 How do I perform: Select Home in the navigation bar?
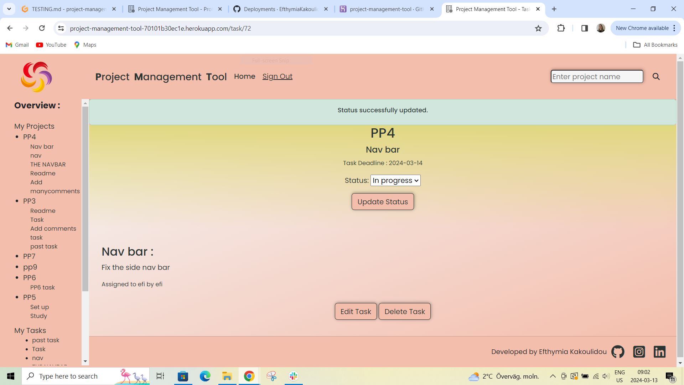[244, 76]
